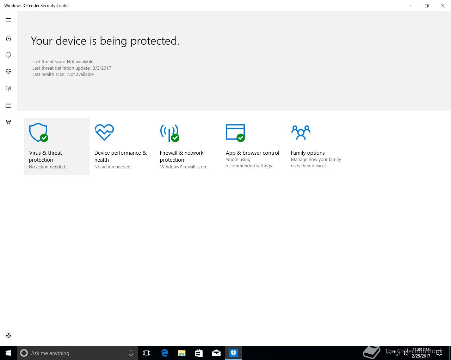Click 'Manage how your family uses their devices' text
This screenshot has height=360, width=451.
click(316, 162)
